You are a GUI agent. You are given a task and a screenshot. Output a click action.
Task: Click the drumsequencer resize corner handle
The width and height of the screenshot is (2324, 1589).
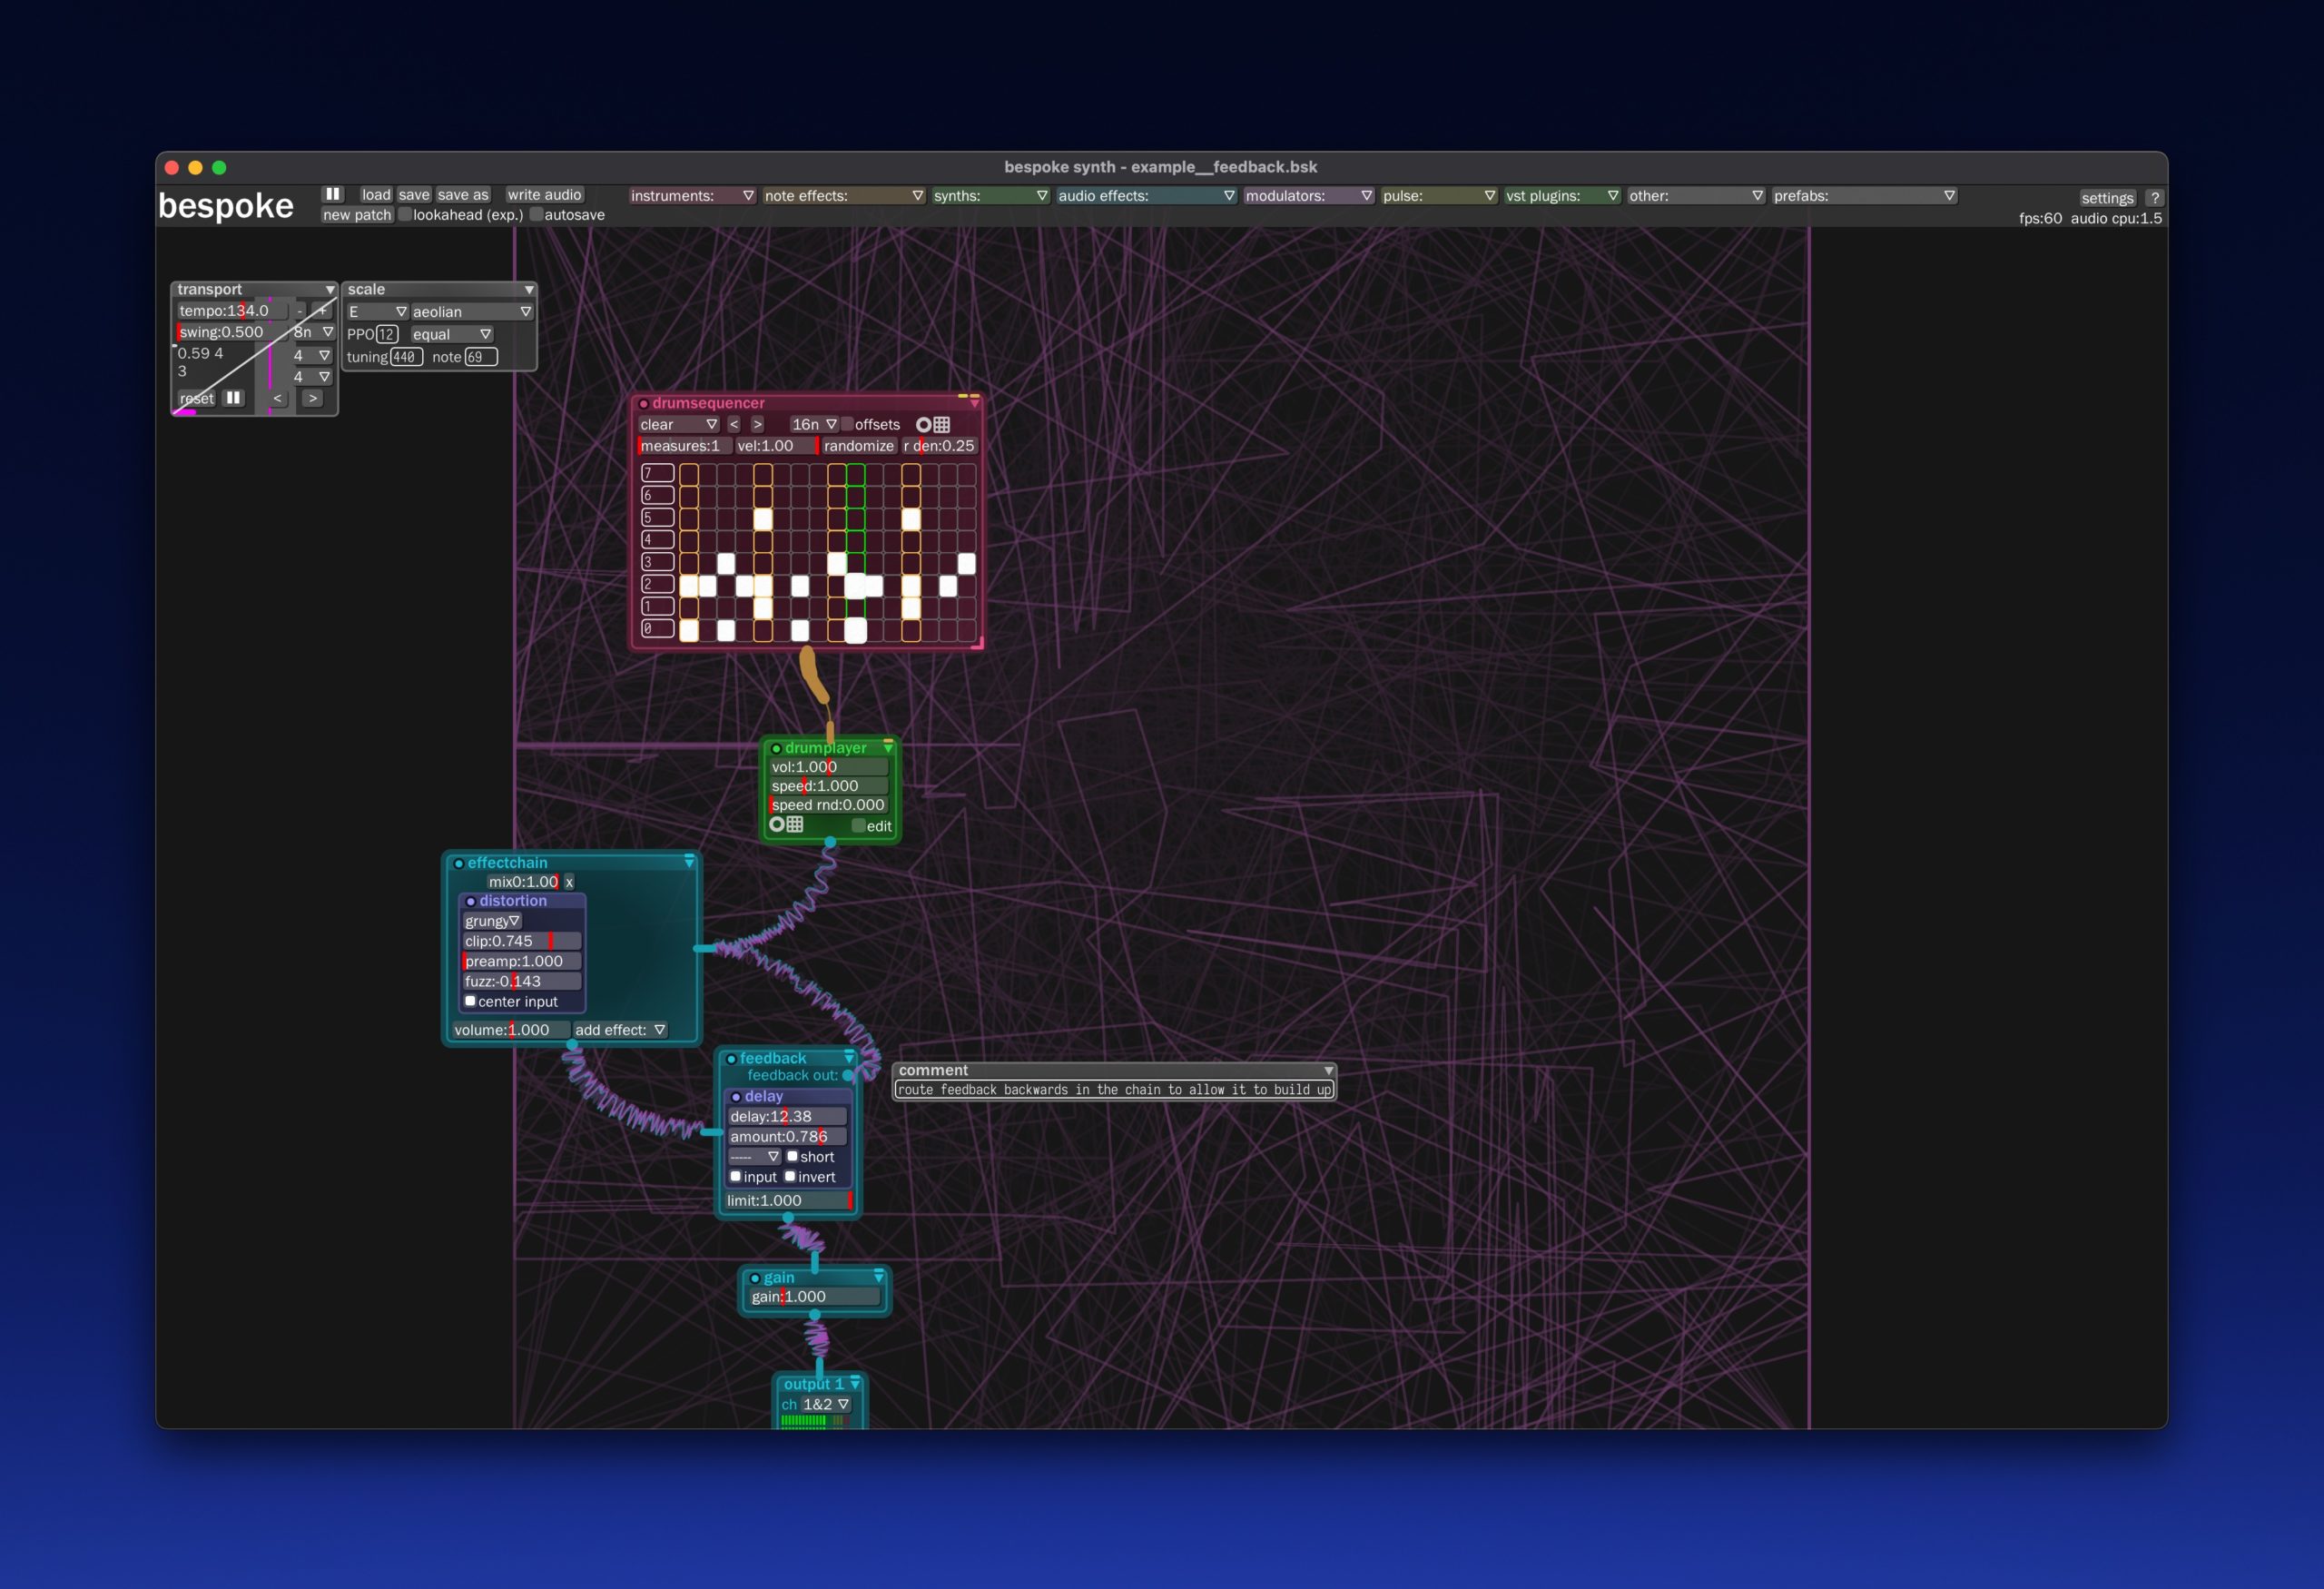pyautogui.click(x=977, y=642)
